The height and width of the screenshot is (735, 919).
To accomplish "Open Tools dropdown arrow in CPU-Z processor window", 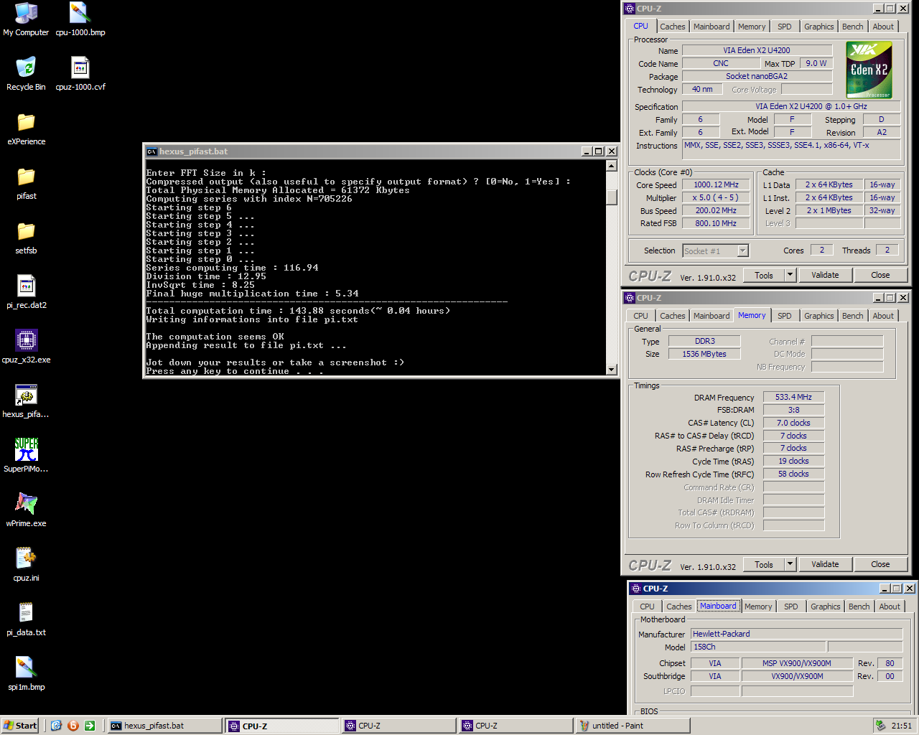I will [x=790, y=275].
